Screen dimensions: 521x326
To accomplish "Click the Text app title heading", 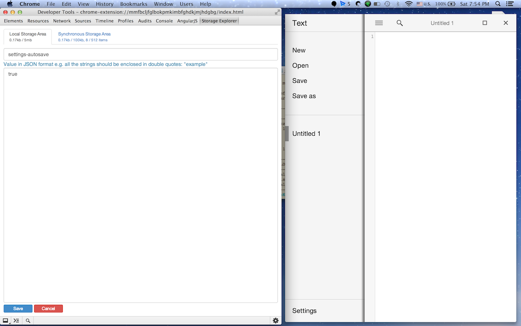I will point(300,23).
